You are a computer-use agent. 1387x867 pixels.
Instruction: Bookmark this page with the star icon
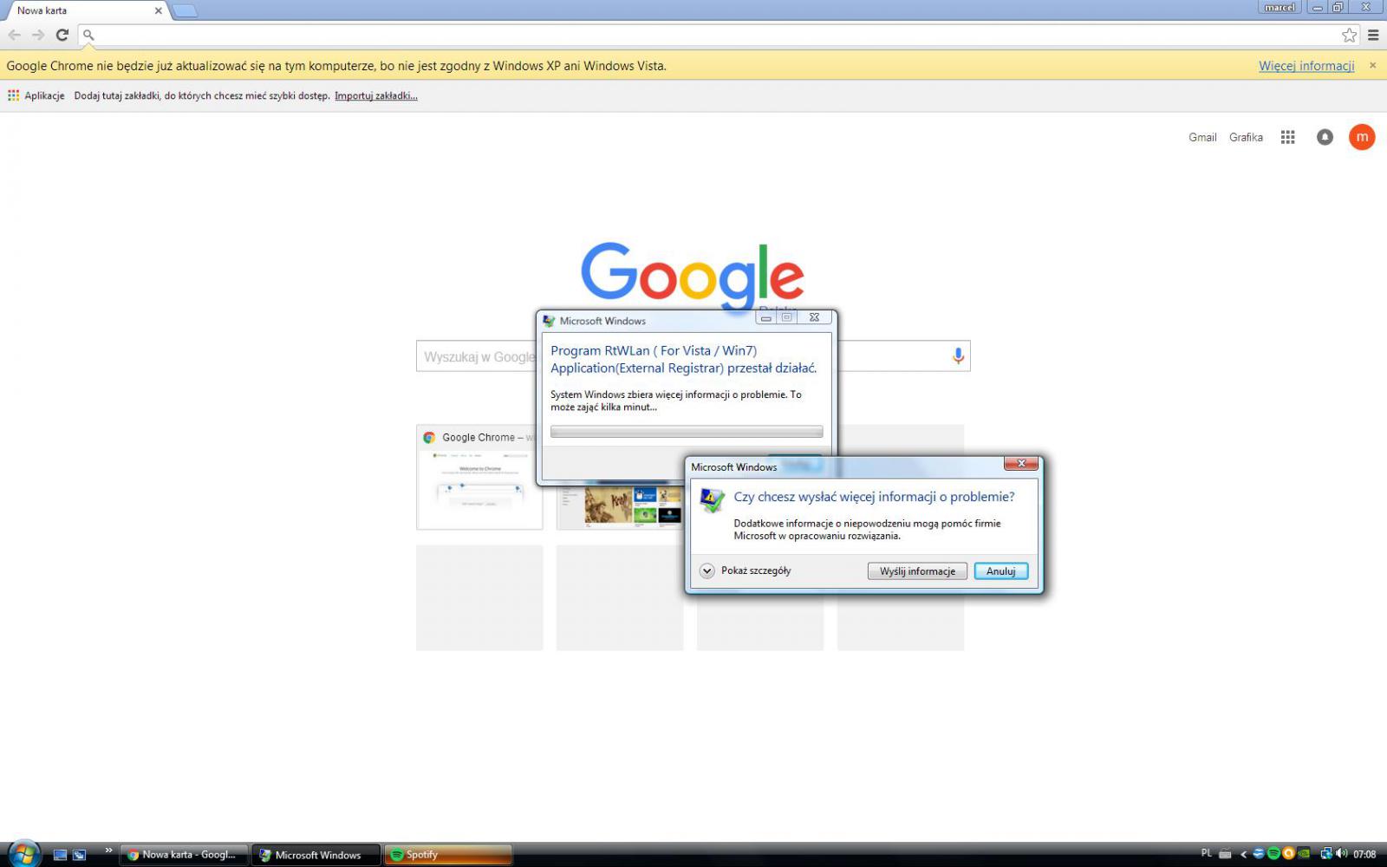[1349, 35]
